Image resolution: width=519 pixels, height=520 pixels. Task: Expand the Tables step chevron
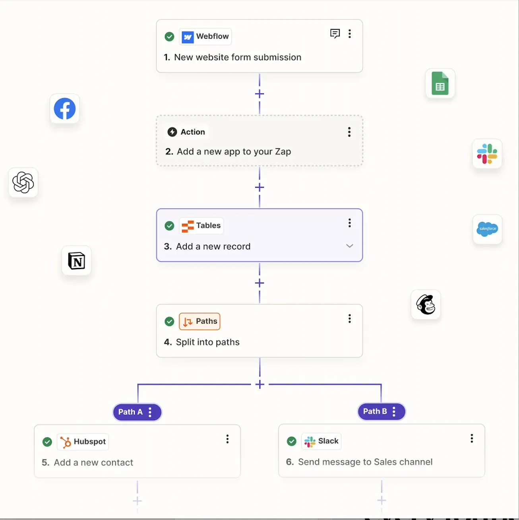point(350,246)
